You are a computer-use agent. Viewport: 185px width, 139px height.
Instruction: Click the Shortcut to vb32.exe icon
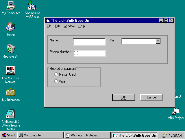click(x=32, y=6)
